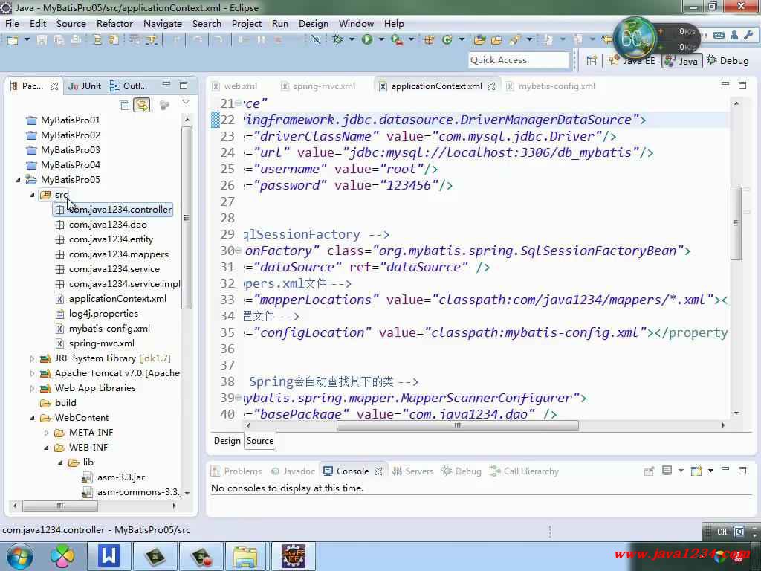The image size is (761, 571).
Task: Click the Eclipse Java EE IDE taskbar icon
Action: (294, 556)
